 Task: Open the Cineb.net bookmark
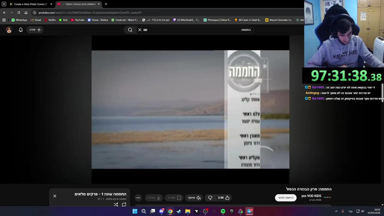pos(125,20)
